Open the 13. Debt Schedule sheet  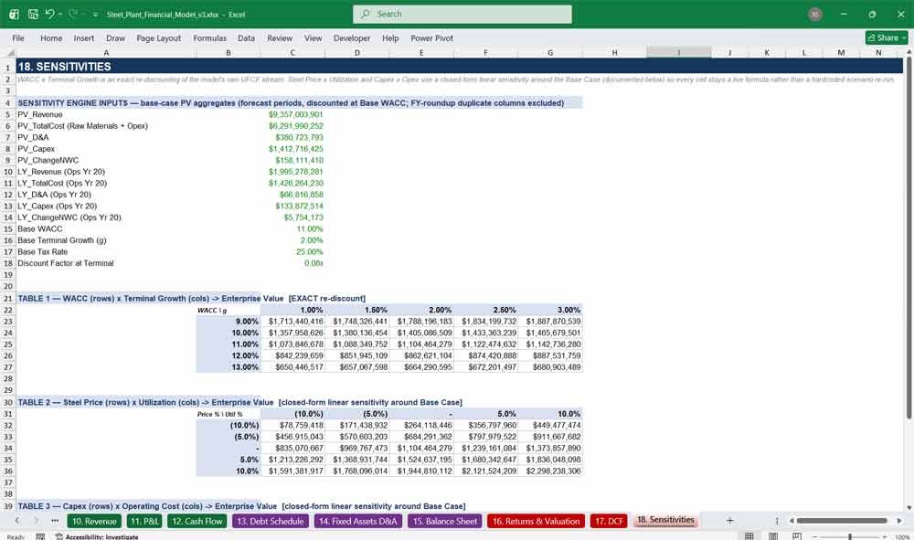coord(270,522)
